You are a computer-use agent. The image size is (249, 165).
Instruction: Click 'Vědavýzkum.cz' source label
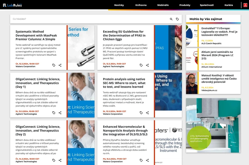209,91
